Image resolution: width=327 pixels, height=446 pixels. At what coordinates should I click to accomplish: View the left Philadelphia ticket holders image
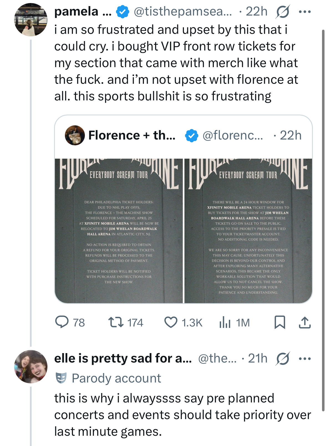tap(119, 231)
